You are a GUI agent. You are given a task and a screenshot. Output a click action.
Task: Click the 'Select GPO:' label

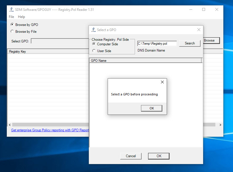coord(20,41)
